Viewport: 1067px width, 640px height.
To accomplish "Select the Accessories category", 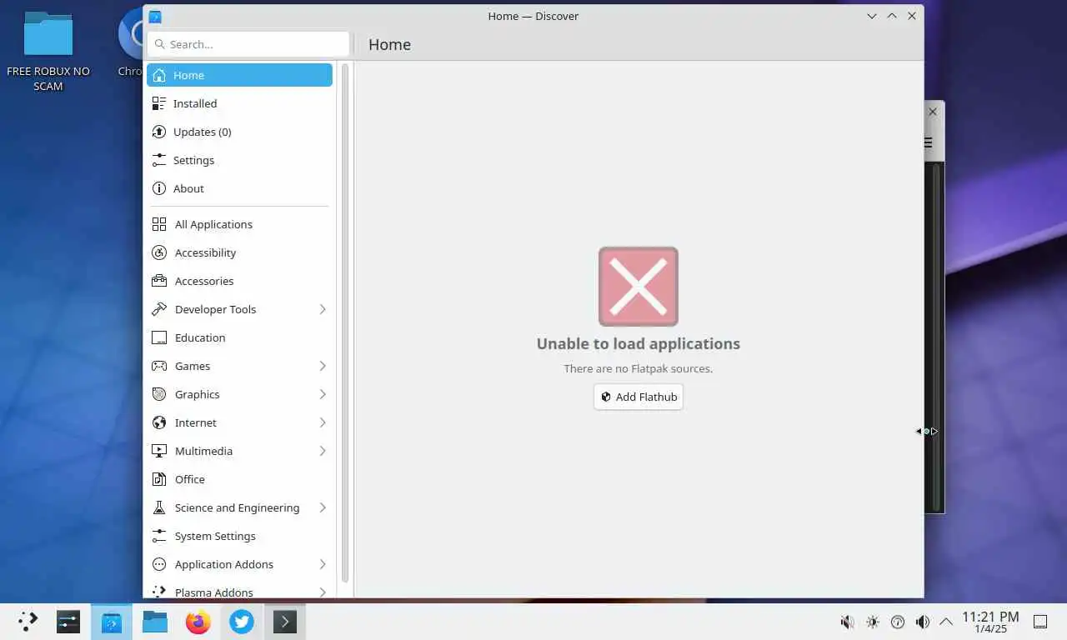I will (x=239, y=281).
